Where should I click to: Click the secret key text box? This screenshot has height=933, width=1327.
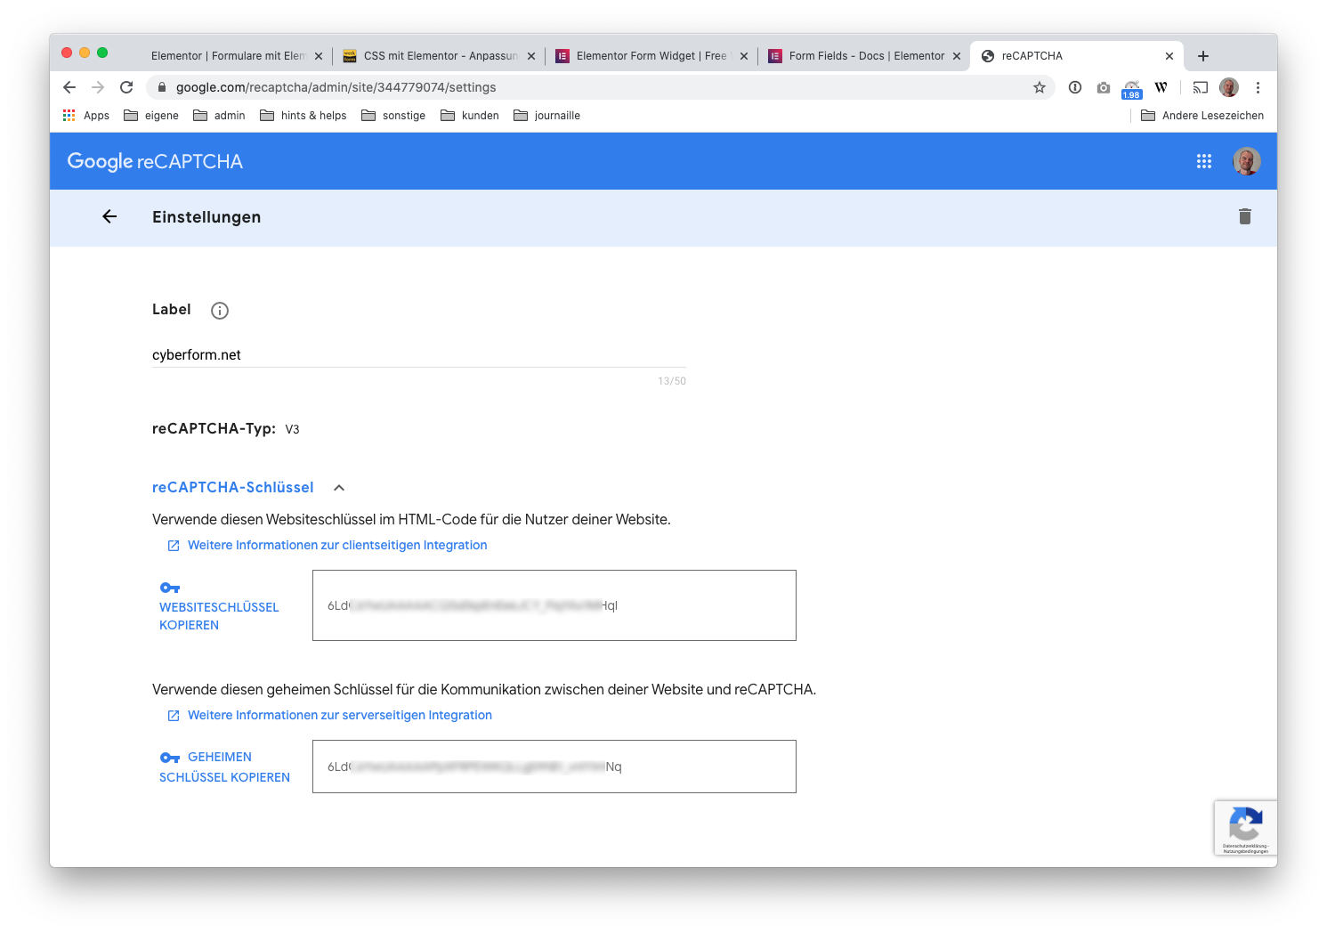coord(554,767)
